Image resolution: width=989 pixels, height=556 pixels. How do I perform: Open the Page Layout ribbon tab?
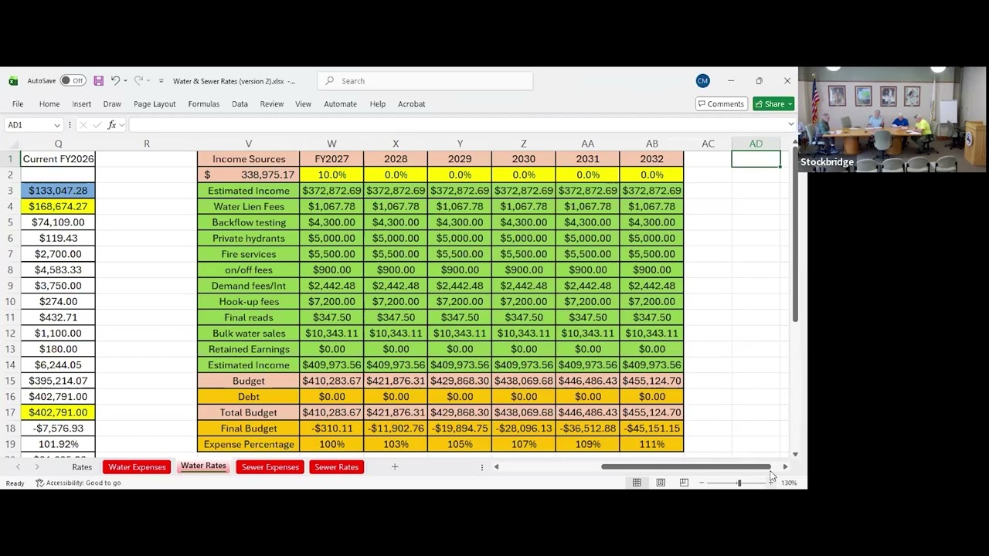tap(155, 104)
